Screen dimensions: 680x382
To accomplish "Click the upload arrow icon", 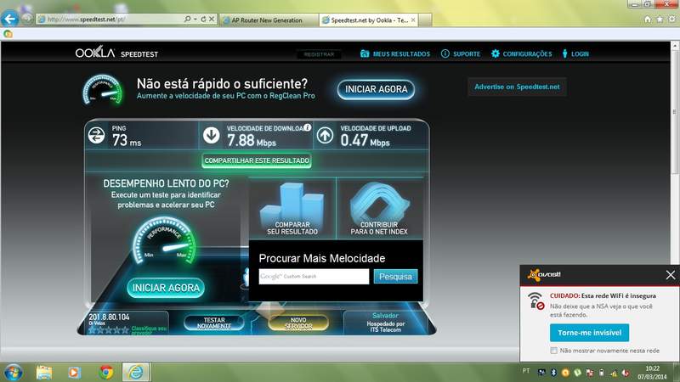I will (326, 135).
